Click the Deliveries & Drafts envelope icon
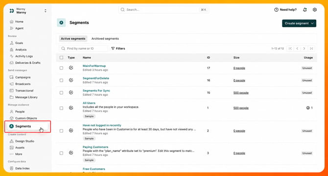 (x=12, y=63)
